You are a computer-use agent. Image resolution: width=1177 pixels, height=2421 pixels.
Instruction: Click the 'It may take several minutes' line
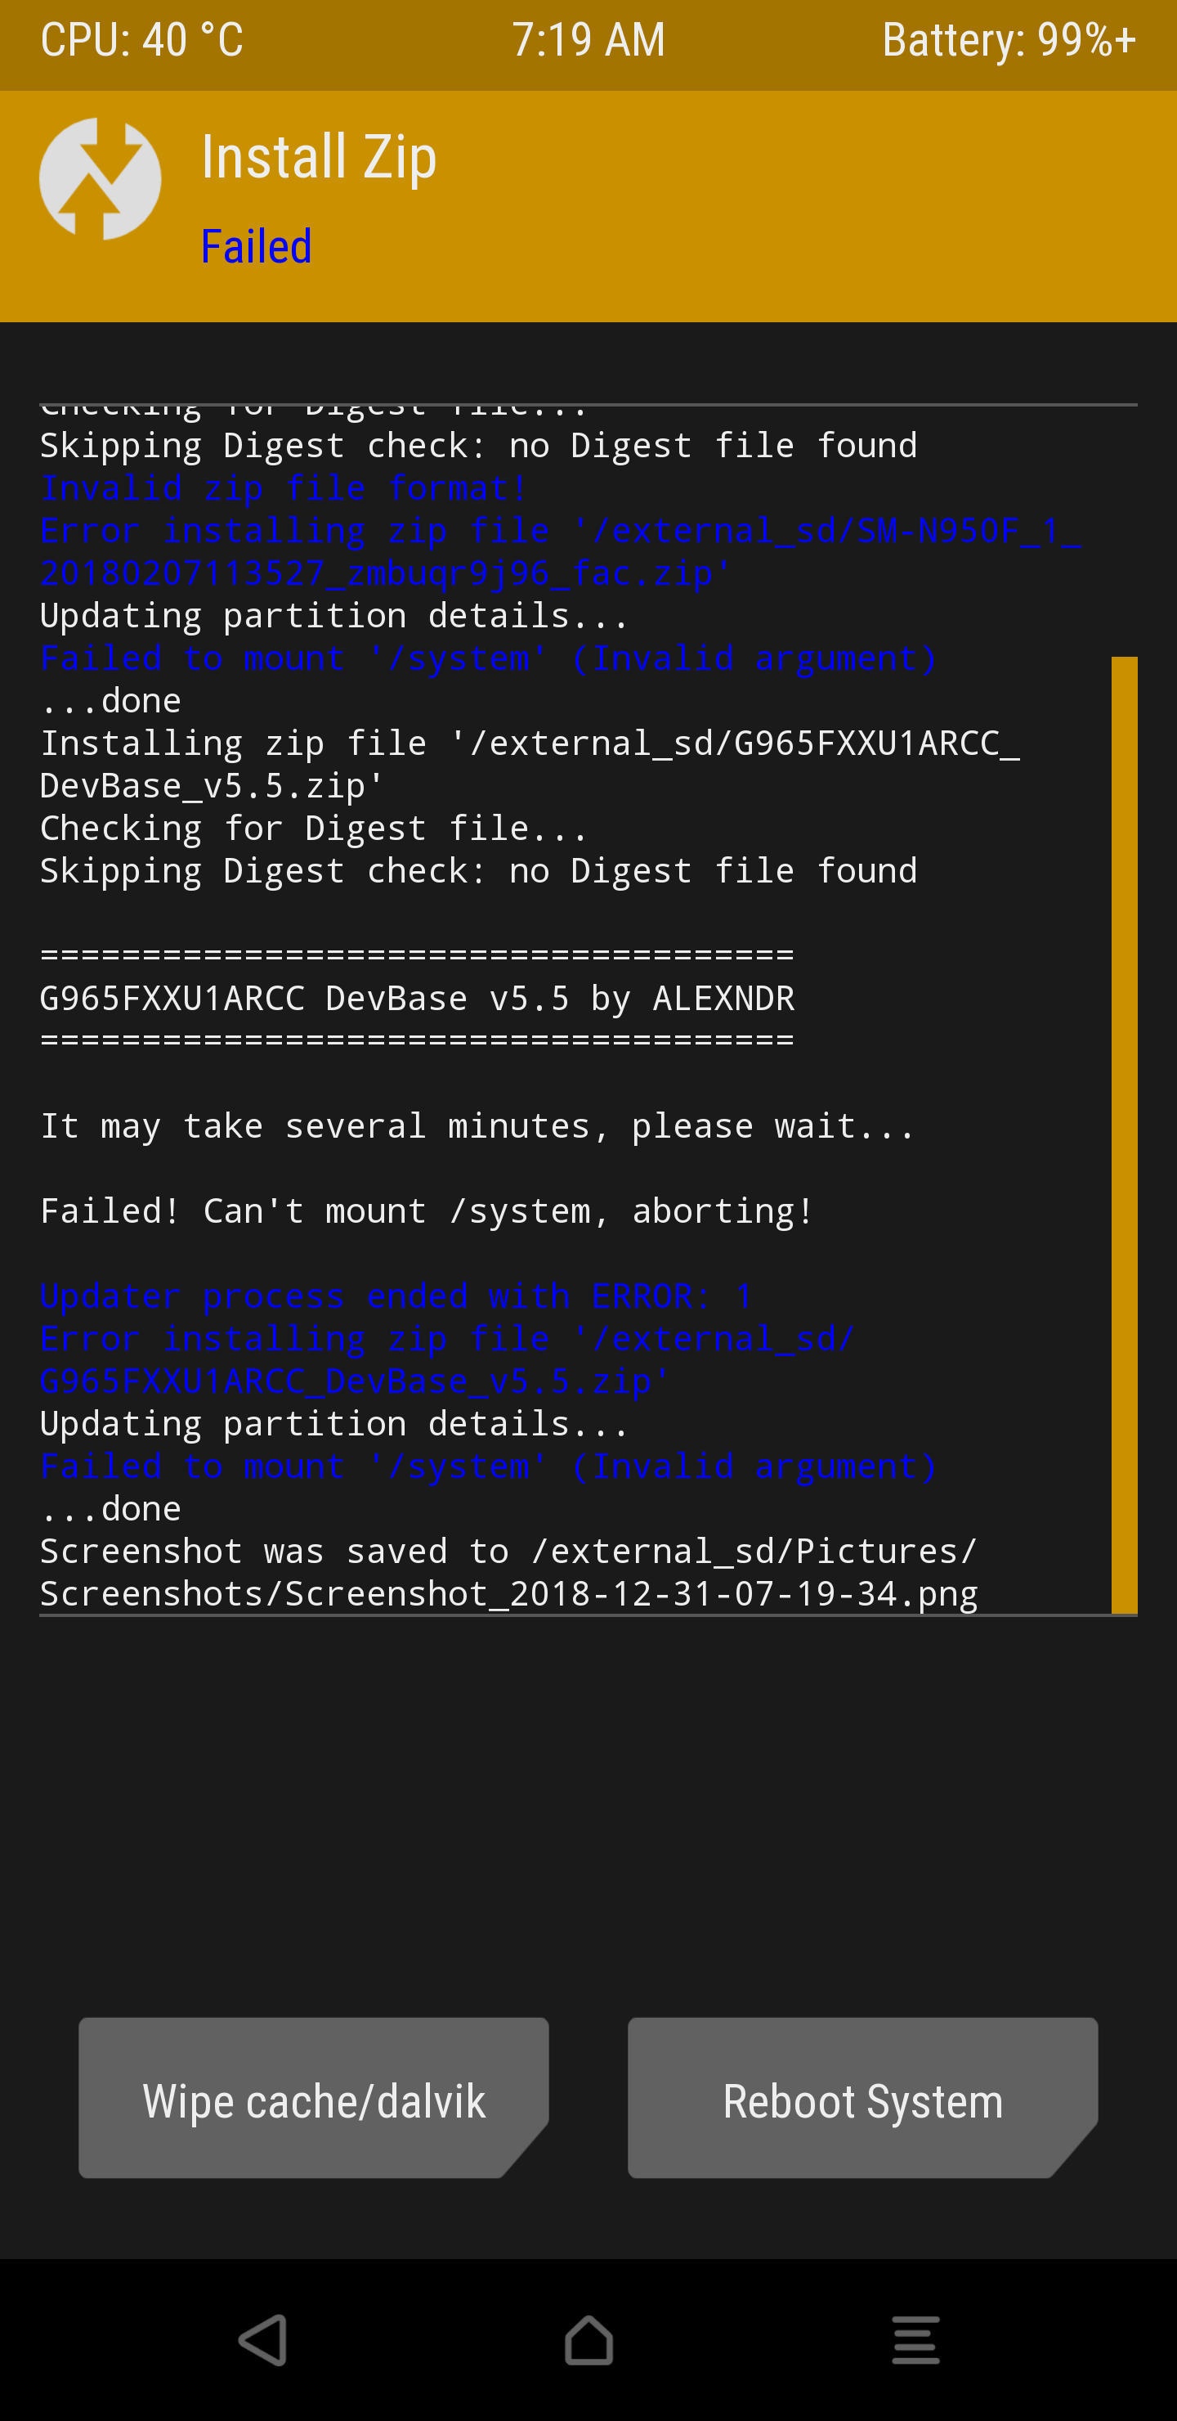(477, 1126)
